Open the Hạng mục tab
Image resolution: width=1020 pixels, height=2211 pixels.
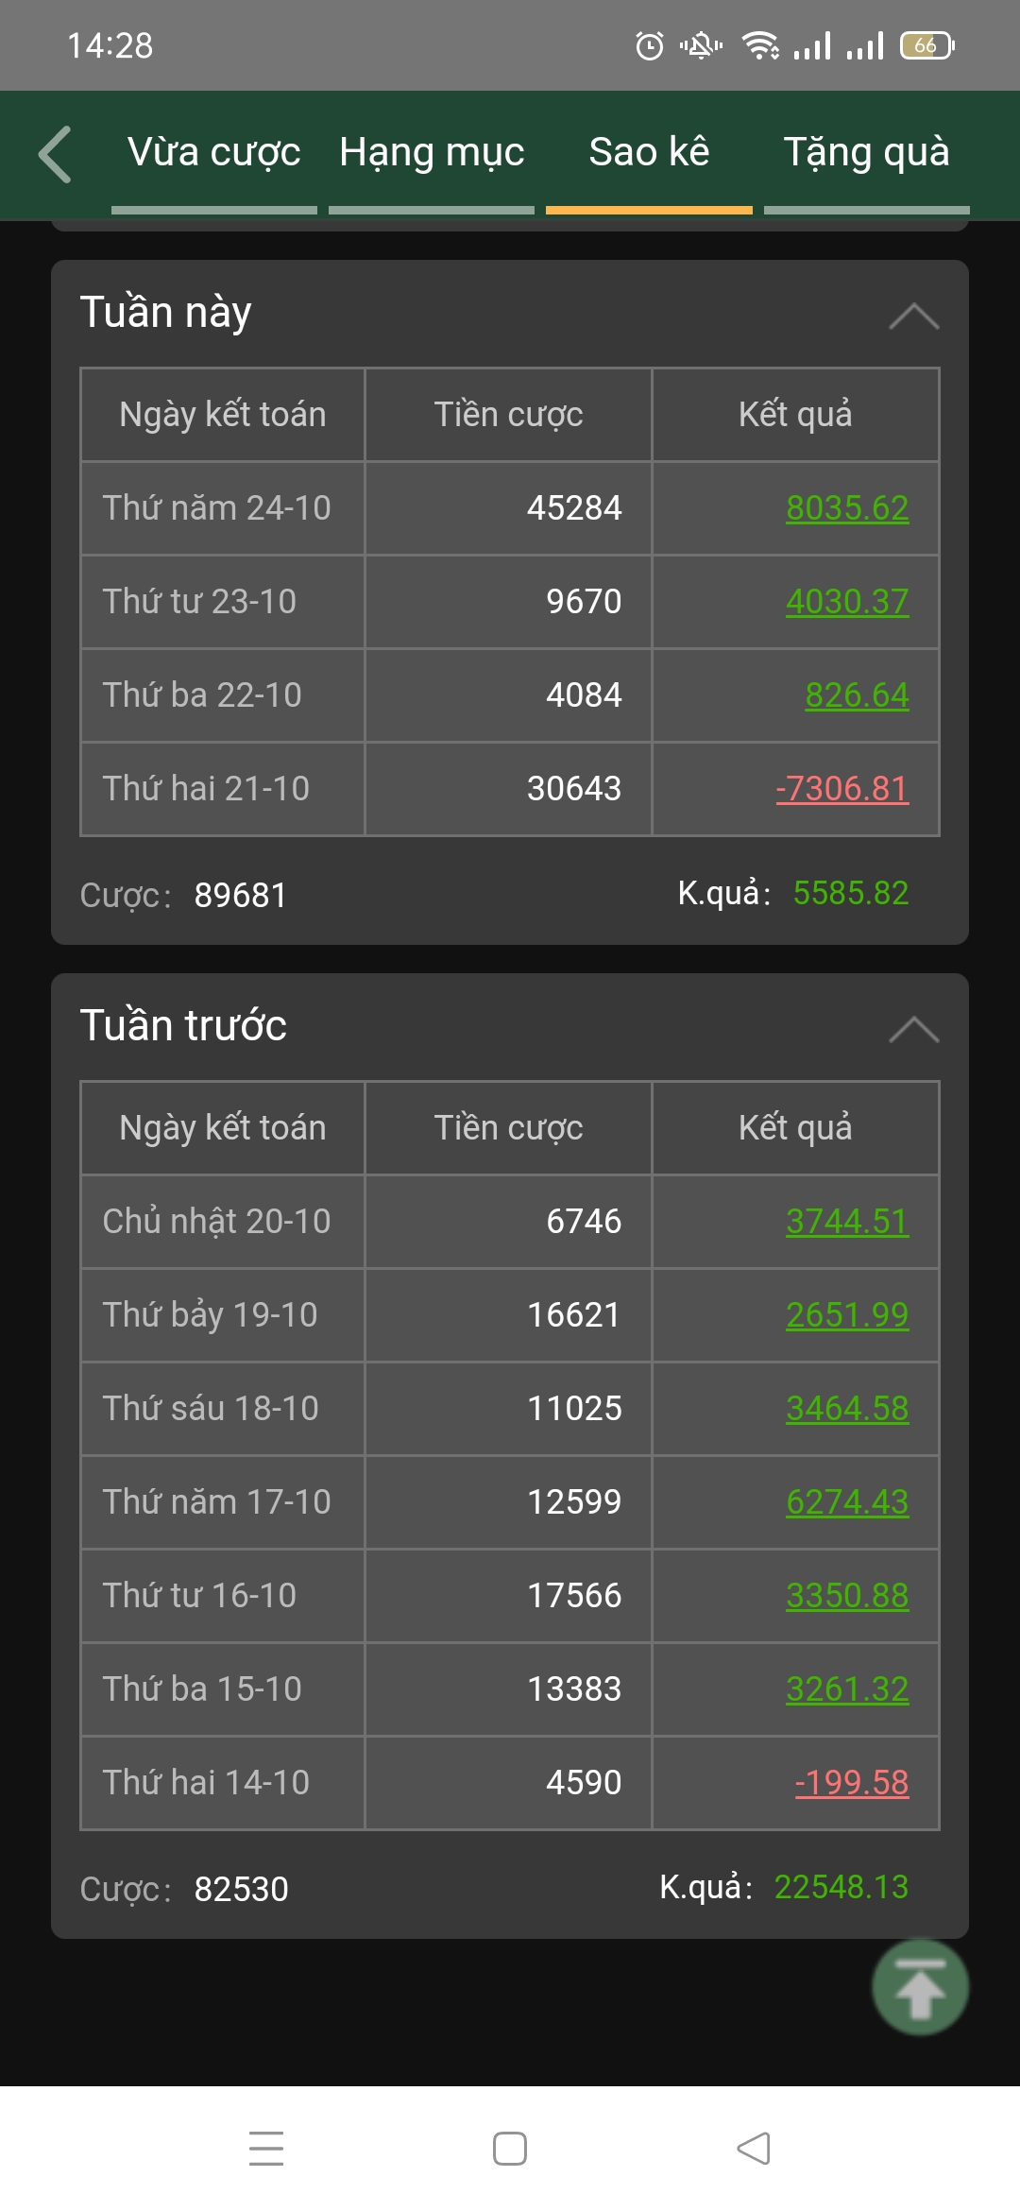[432, 153]
